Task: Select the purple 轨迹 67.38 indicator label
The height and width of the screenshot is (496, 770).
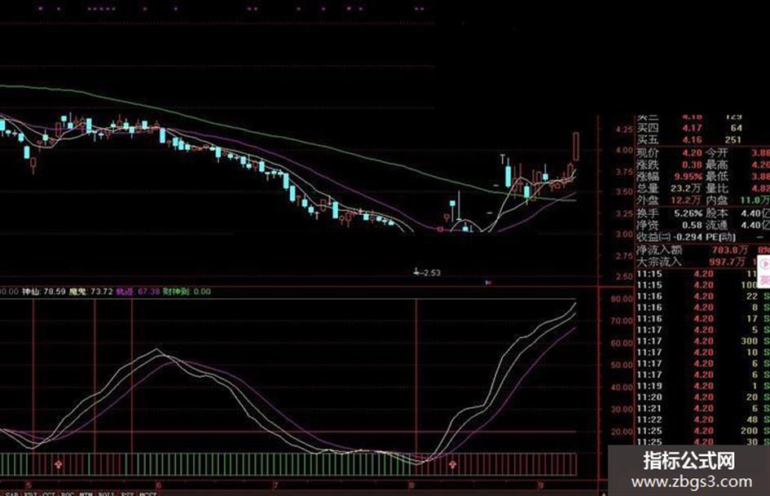Action: coord(138,292)
